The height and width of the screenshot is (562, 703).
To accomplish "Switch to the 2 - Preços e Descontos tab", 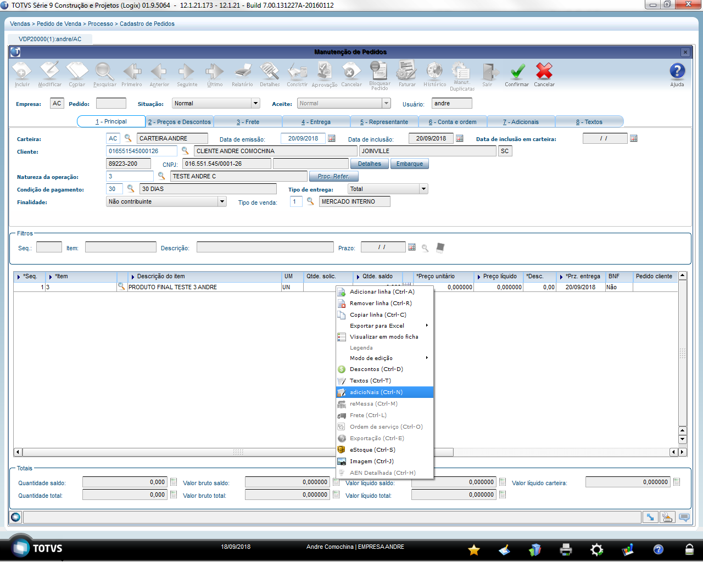I will [180, 122].
